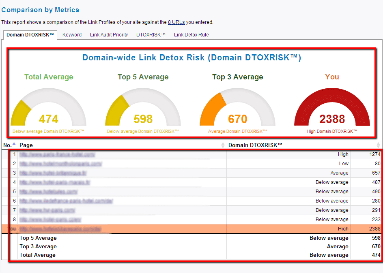Image resolution: width=383 pixels, height=273 pixels.
Task: Open the page link in row 3
Action: pyautogui.click(x=53, y=173)
